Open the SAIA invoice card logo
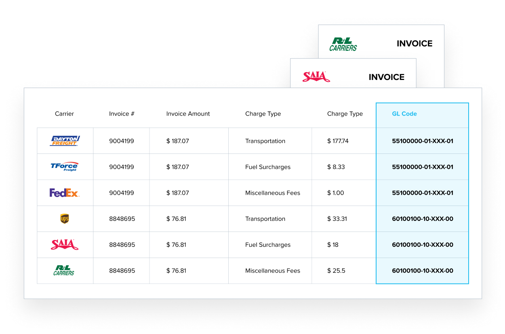This screenshot has width=505, height=334. [316, 76]
